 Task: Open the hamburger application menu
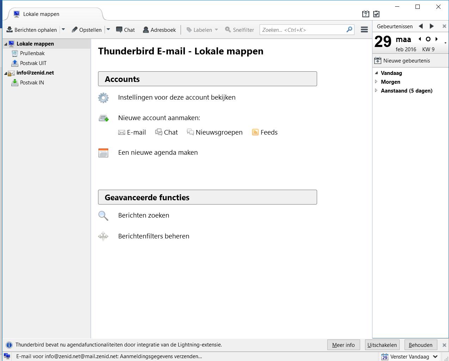(x=364, y=30)
